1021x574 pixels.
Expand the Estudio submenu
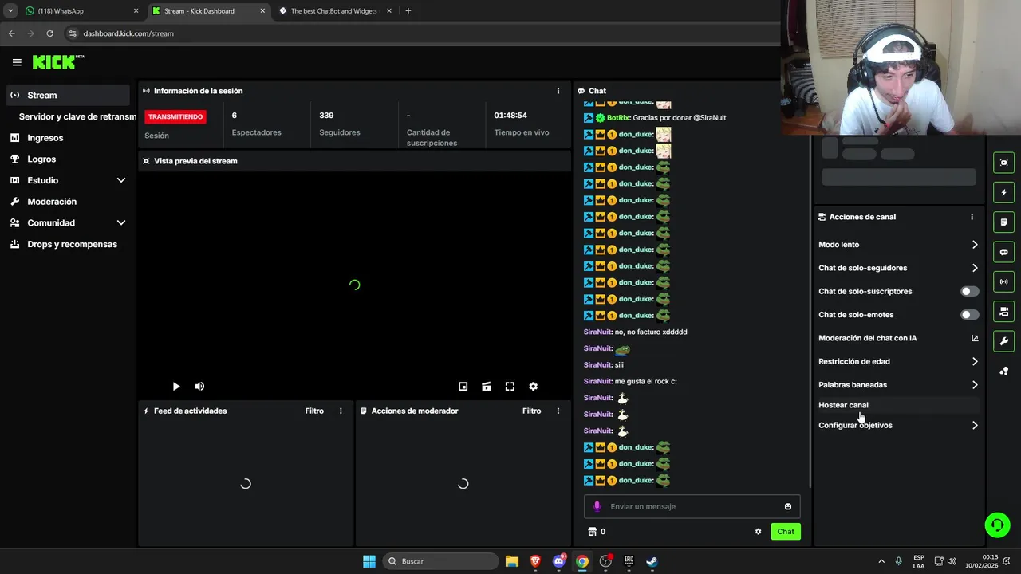121,180
